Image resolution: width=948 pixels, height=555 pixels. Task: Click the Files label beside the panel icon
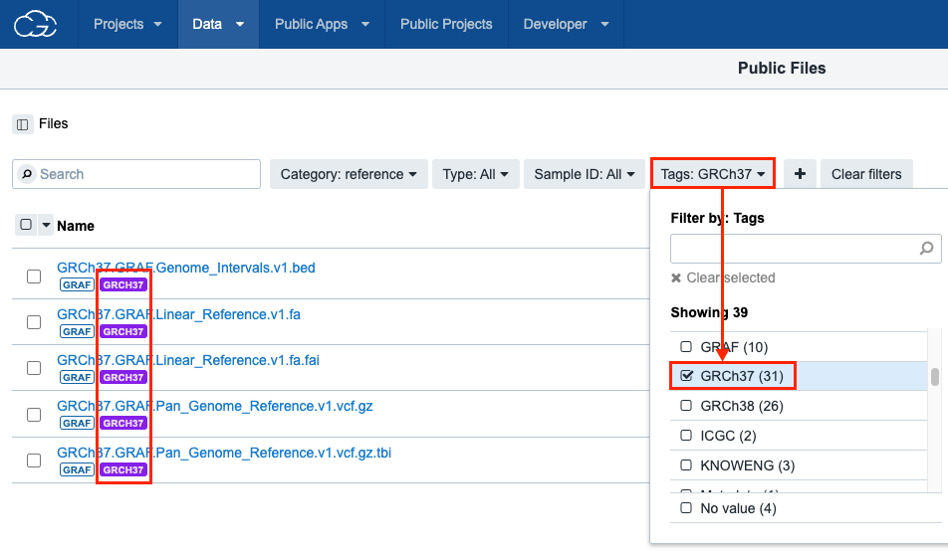[x=53, y=123]
